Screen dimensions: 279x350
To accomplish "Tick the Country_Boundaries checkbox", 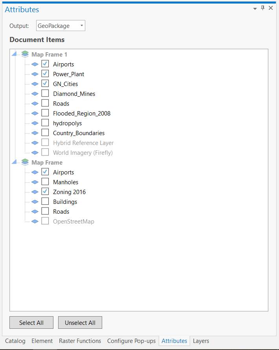I will pyautogui.click(x=45, y=133).
